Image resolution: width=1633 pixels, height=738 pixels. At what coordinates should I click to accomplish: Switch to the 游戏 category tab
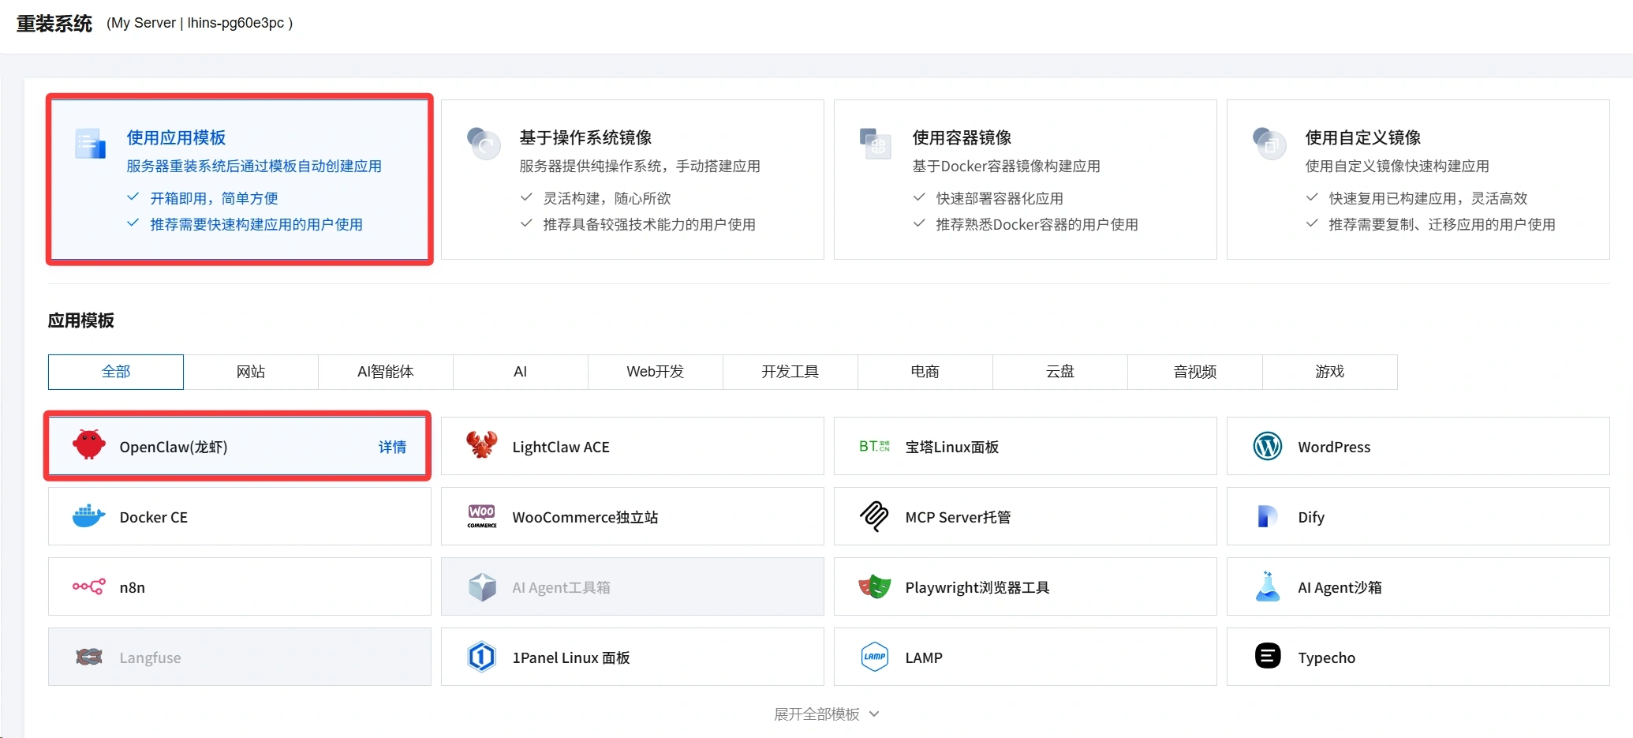click(x=1330, y=372)
